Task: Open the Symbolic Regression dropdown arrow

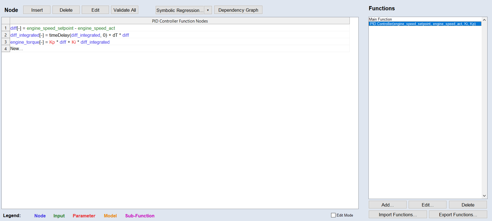Action: (208, 10)
